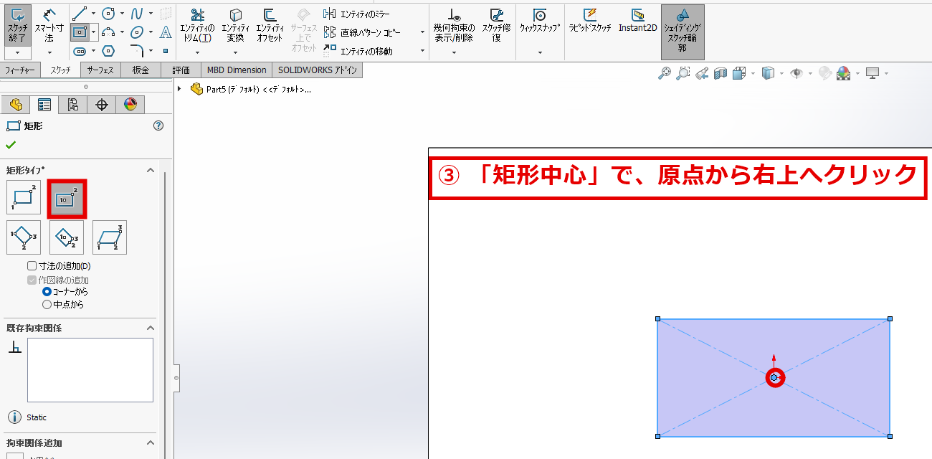Switch to the 板金 (Sheet Metal) tab
Screen dimensions: 932x459
(x=141, y=70)
